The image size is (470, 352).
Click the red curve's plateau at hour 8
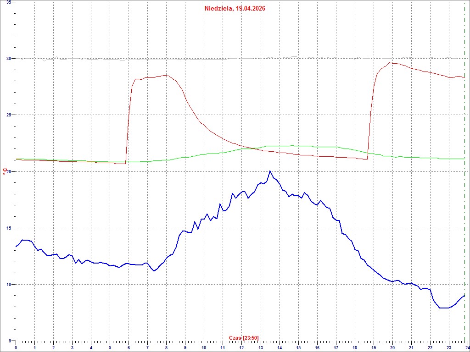pos(166,75)
